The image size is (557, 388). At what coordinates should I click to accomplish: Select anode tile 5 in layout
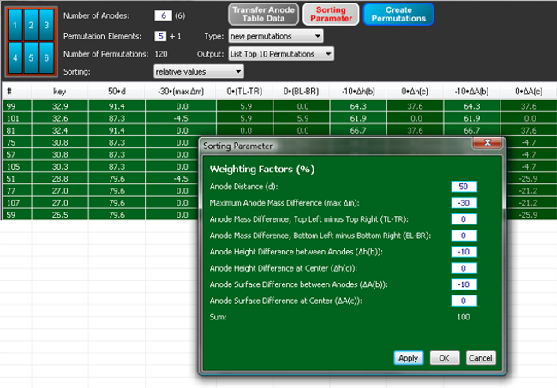click(x=31, y=57)
